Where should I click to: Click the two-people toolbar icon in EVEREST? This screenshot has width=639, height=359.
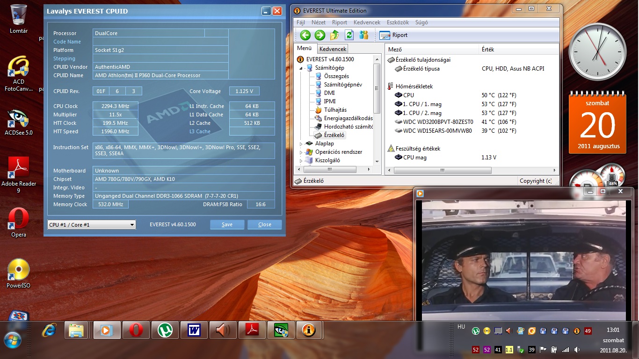[x=363, y=35]
